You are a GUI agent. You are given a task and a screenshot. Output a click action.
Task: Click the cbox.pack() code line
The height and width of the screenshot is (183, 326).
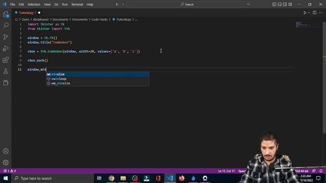coord(38,60)
